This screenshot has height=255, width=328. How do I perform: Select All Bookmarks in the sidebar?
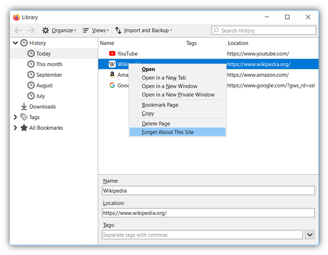point(46,128)
